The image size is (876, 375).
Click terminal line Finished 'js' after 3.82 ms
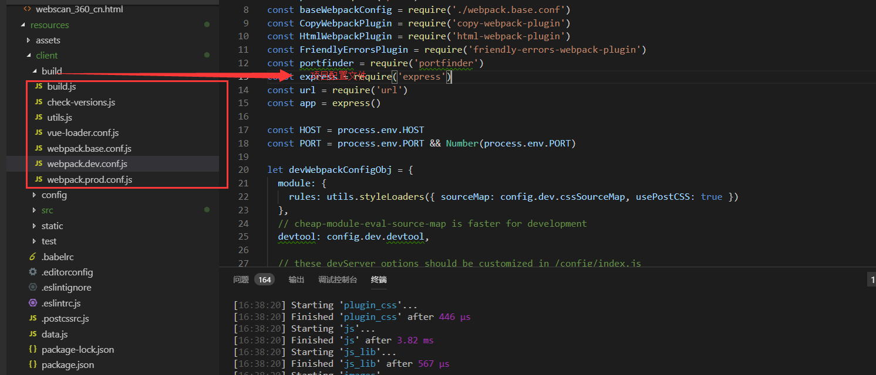(333, 340)
